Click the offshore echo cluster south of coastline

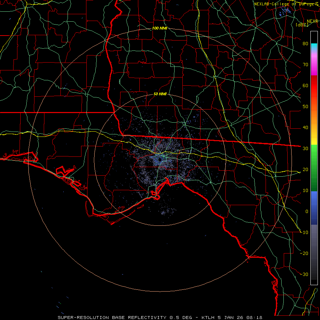pos(168,211)
